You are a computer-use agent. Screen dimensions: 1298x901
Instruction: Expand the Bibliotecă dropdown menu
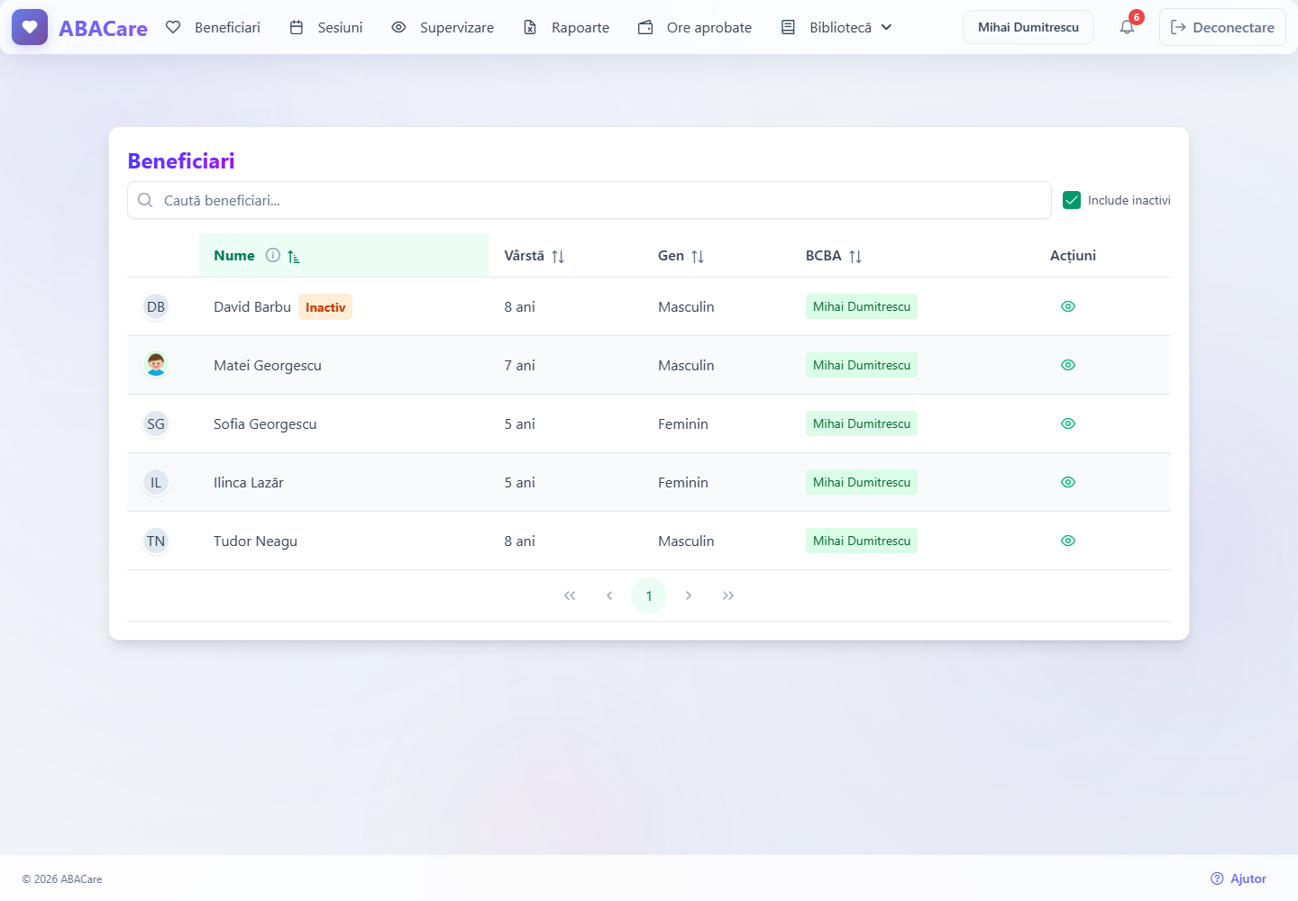(x=836, y=27)
